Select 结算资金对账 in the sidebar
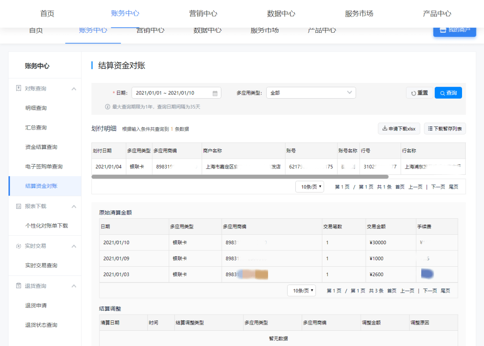Image resolution: width=484 pixels, height=346 pixels. (x=45, y=186)
